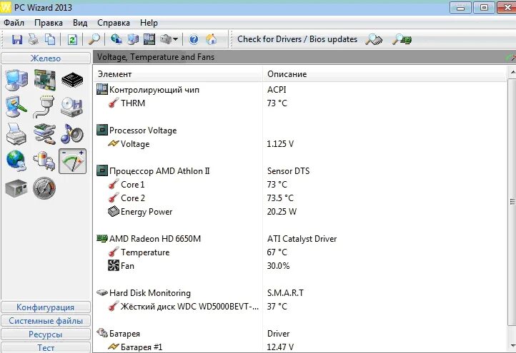The image size is (516, 353).
Task: Select the Батарея header row
Action: [300, 334]
